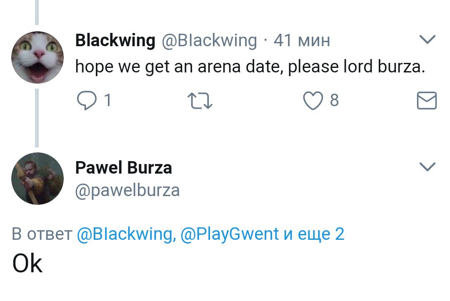Open @Blackwing mention in reply line

tap(125, 234)
